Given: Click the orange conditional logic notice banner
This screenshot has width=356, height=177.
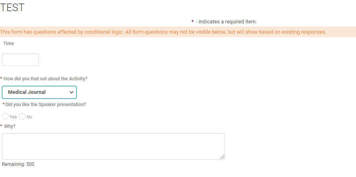Looking at the screenshot, I should (x=163, y=32).
